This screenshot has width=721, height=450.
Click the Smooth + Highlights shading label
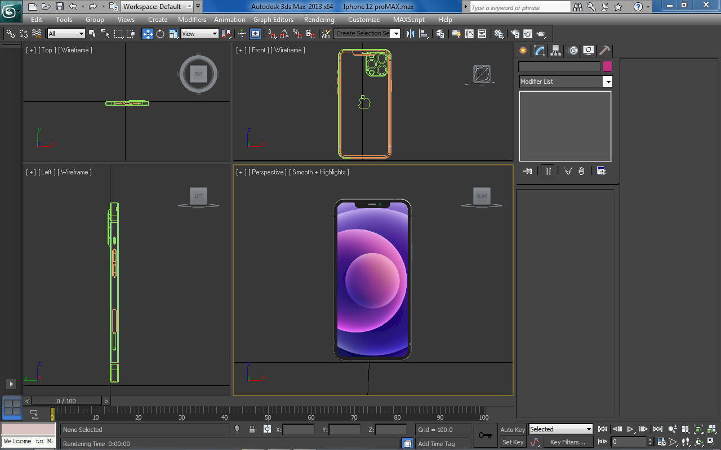pyautogui.click(x=319, y=172)
